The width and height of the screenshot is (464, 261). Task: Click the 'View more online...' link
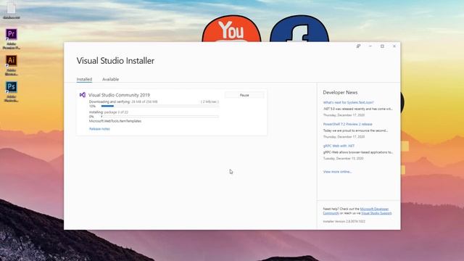(337, 172)
